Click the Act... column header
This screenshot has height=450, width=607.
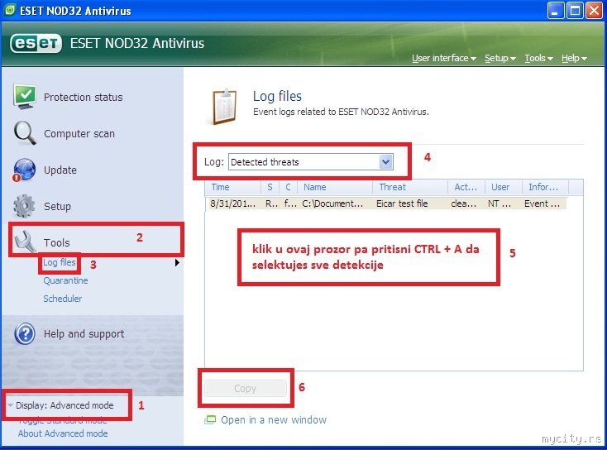coord(466,187)
